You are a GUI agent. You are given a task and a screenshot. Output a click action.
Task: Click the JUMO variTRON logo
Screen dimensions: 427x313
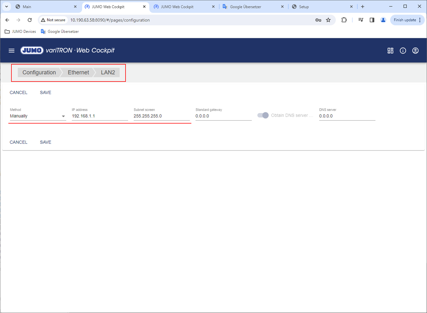(67, 50)
